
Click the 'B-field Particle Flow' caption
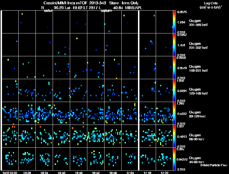coord(214,165)
